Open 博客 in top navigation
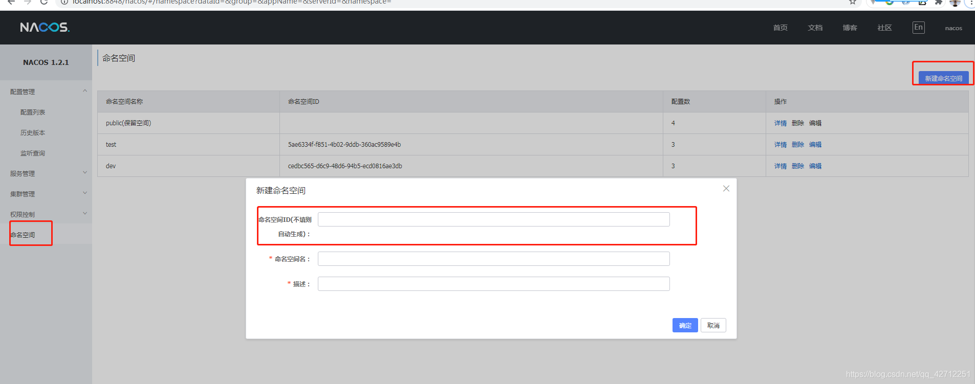The width and height of the screenshot is (975, 384). [850, 28]
